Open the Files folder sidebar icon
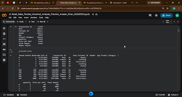 click(4, 55)
